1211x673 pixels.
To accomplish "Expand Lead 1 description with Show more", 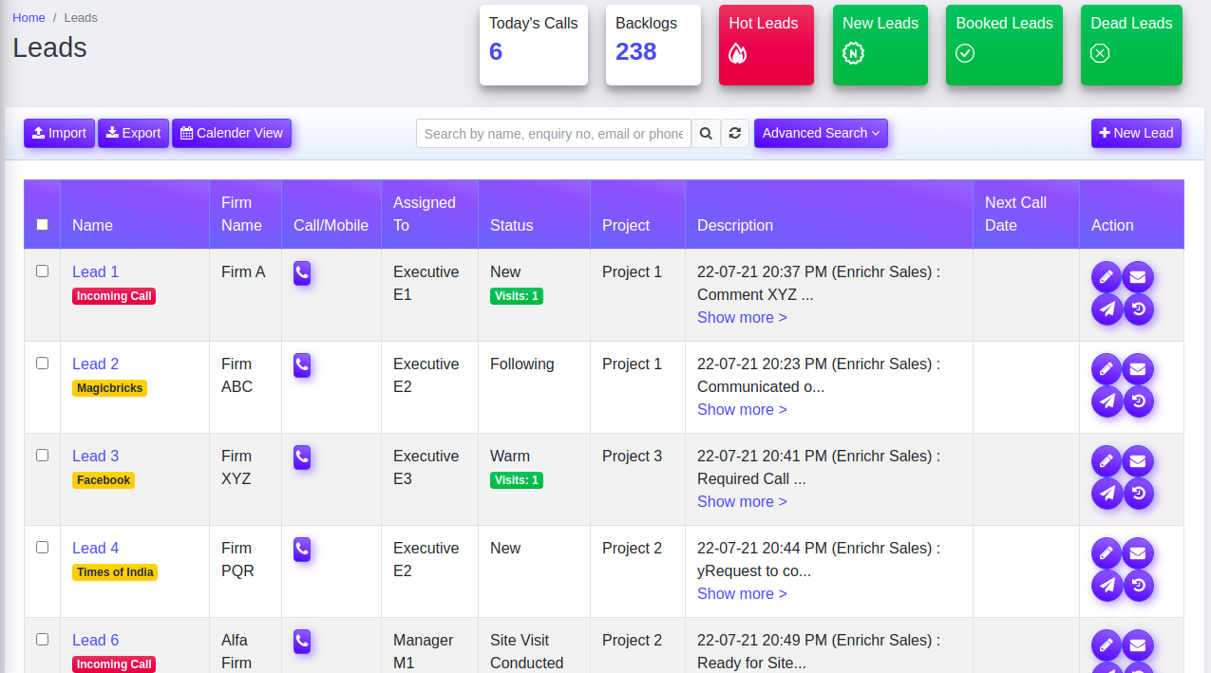I will [742, 317].
